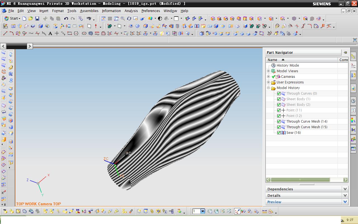Expand the Model Views tree node
358x224 pixels.
[268, 71]
